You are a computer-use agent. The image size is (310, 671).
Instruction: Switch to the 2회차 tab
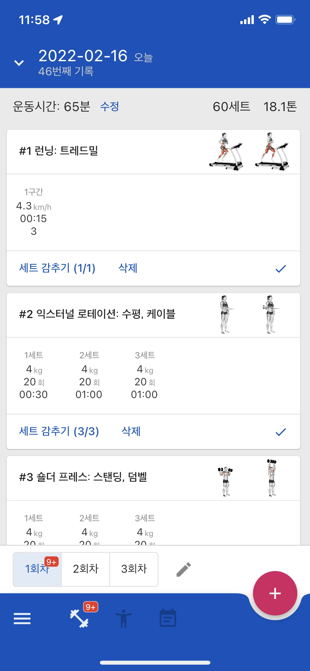click(x=86, y=569)
